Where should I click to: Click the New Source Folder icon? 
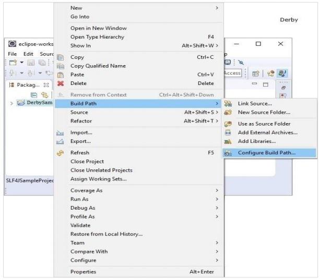coord(228,112)
